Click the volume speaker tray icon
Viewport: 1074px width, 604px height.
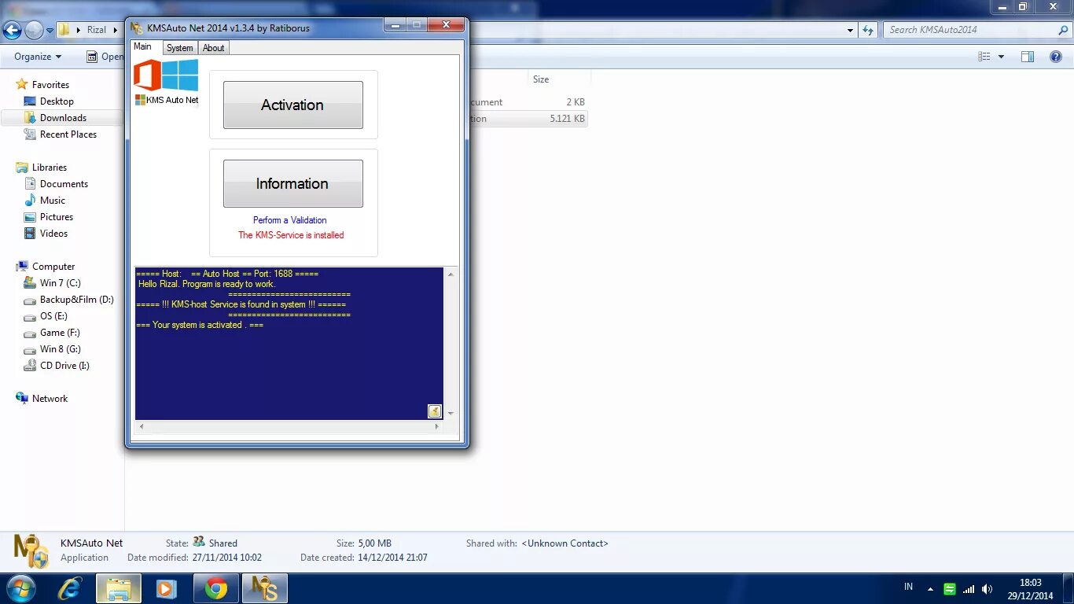coord(988,589)
